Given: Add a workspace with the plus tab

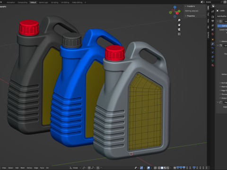Looking at the screenshot, I should click(x=85, y=2).
